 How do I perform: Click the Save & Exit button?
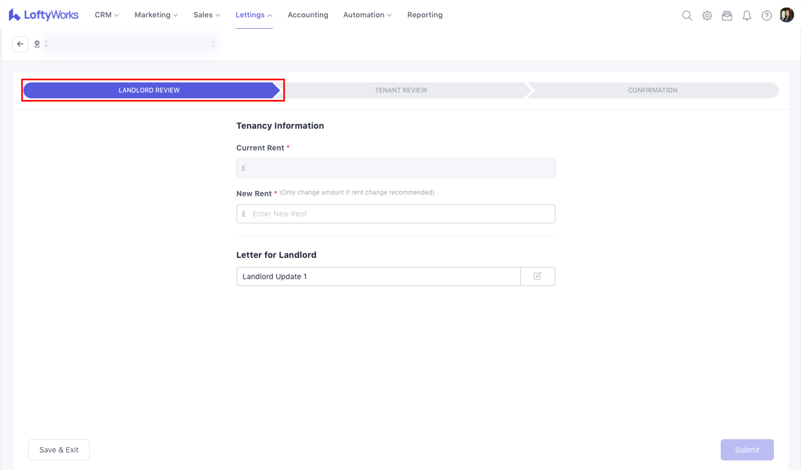click(x=59, y=450)
